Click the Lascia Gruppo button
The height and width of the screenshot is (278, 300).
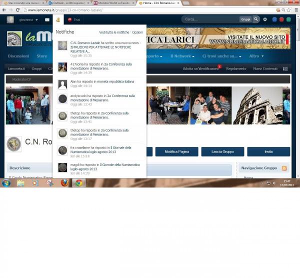point(222,151)
